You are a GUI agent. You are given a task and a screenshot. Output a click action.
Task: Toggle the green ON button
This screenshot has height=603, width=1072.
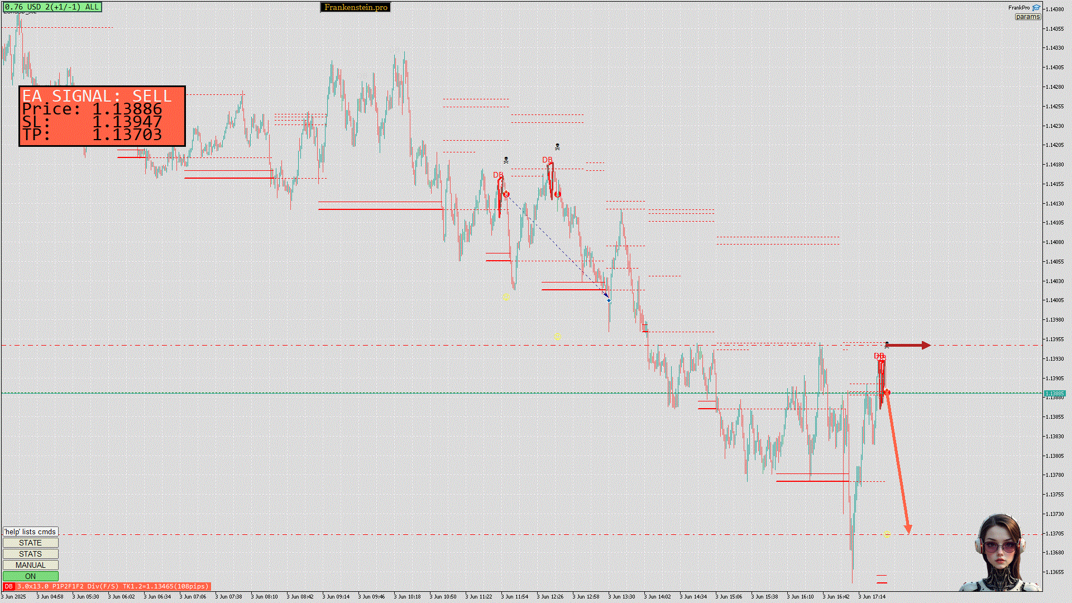click(x=30, y=576)
